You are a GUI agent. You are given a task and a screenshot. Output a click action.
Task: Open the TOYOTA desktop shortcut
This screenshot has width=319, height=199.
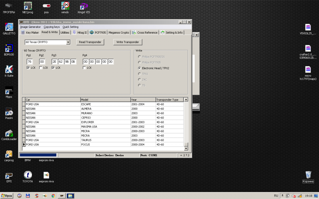tap(28, 175)
